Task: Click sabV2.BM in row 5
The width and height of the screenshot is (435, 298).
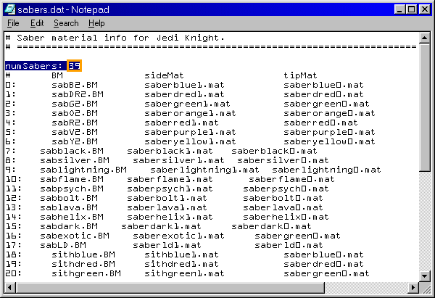Action: 75,132
